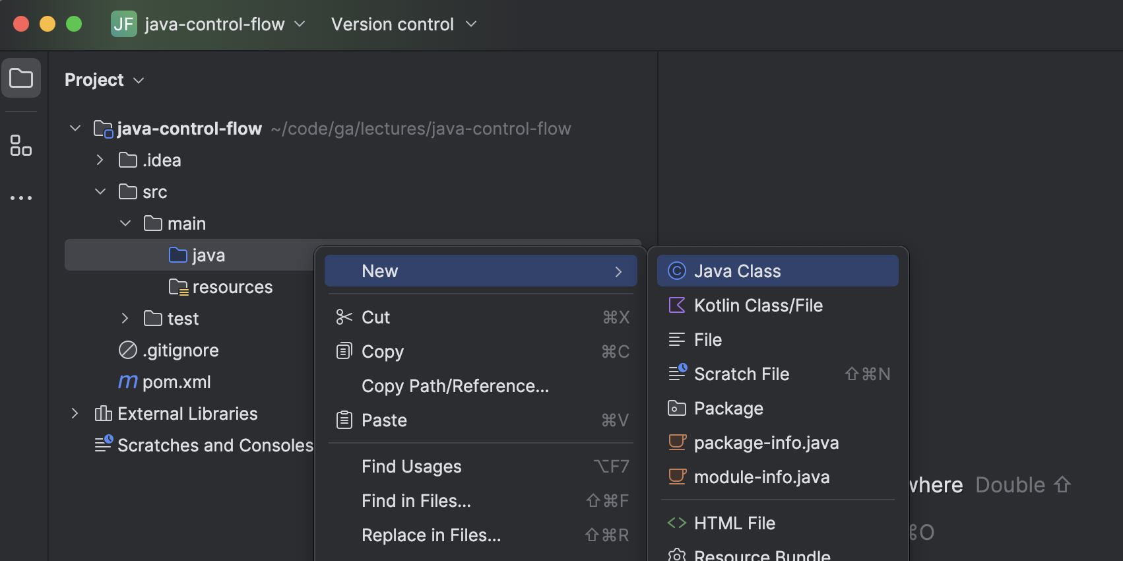Click the Copy clipboard icon
Screen dimensions: 1123x561
(344, 351)
